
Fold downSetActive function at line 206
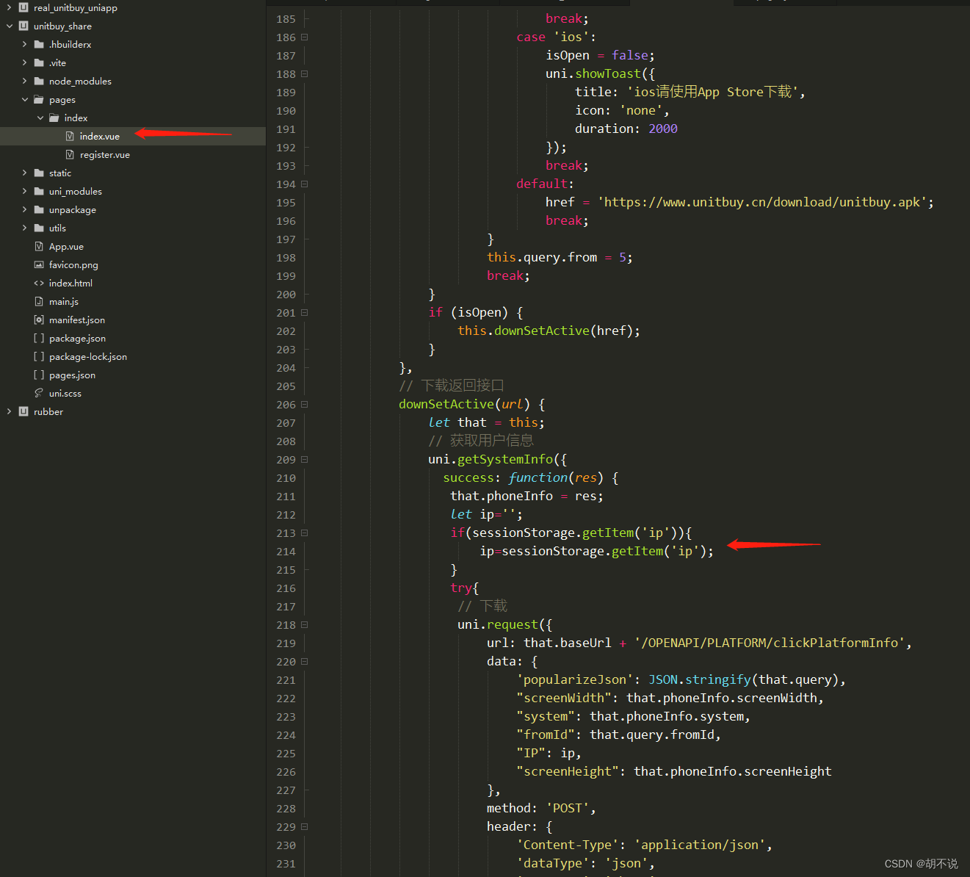click(305, 404)
